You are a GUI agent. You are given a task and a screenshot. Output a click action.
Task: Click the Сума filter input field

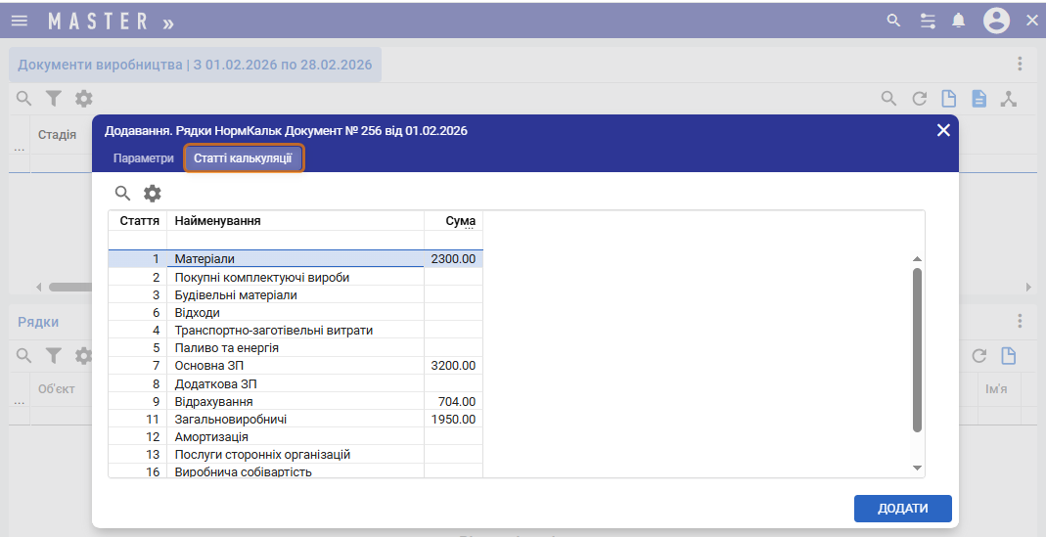point(453,240)
